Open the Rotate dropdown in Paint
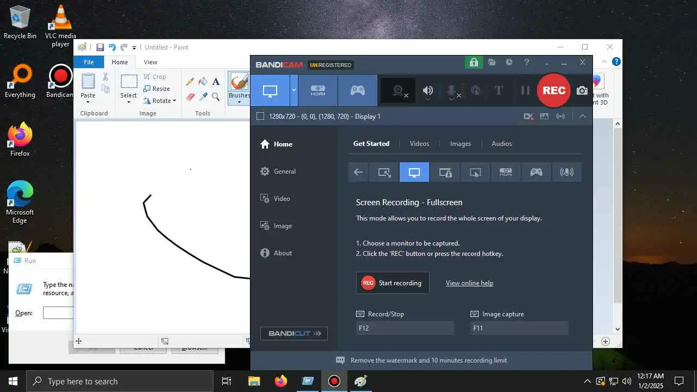 160,101
